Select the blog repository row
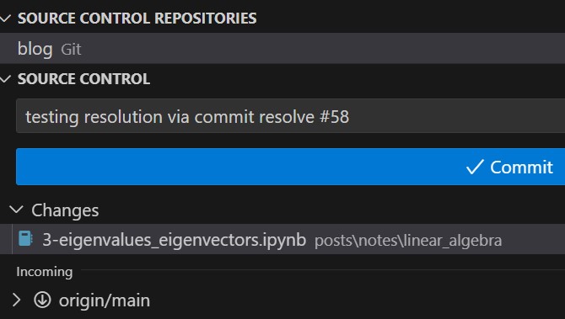The image size is (565, 319). [282, 49]
